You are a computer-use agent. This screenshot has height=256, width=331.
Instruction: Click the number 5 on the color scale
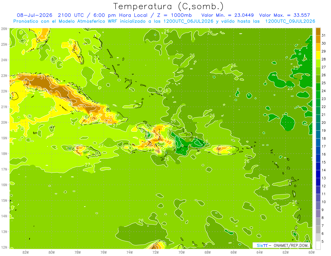(x=323, y=241)
